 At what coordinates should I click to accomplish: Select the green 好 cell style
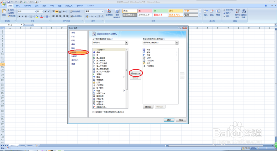click(x=160, y=11)
